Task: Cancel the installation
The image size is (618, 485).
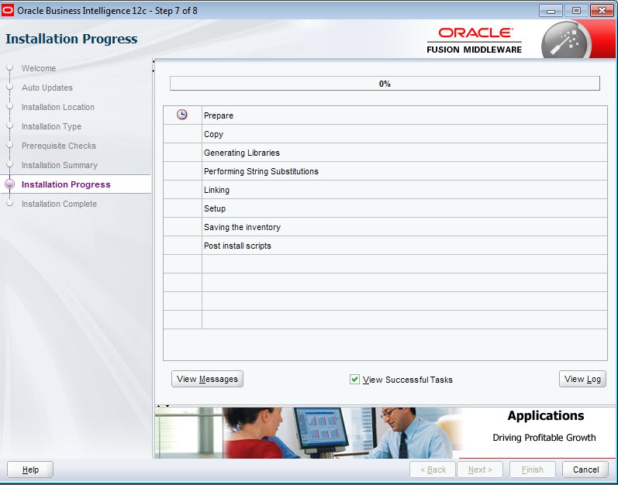Action: coord(585,470)
